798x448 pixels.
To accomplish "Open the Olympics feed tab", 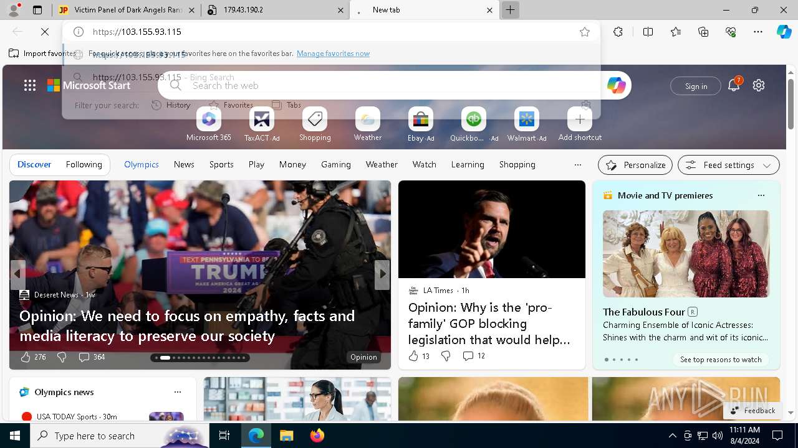I will [x=142, y=164].
